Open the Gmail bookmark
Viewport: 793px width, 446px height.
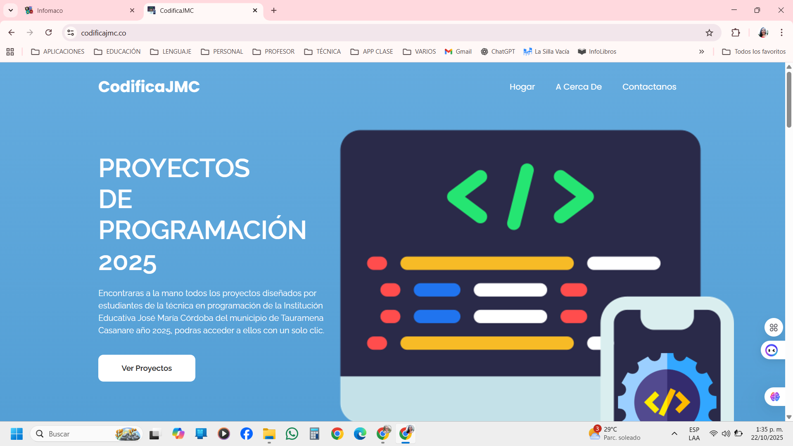point(458,52)
